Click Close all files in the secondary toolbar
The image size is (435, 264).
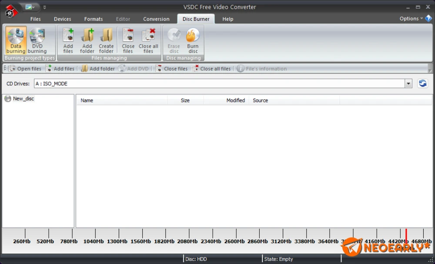click(212, 69)
